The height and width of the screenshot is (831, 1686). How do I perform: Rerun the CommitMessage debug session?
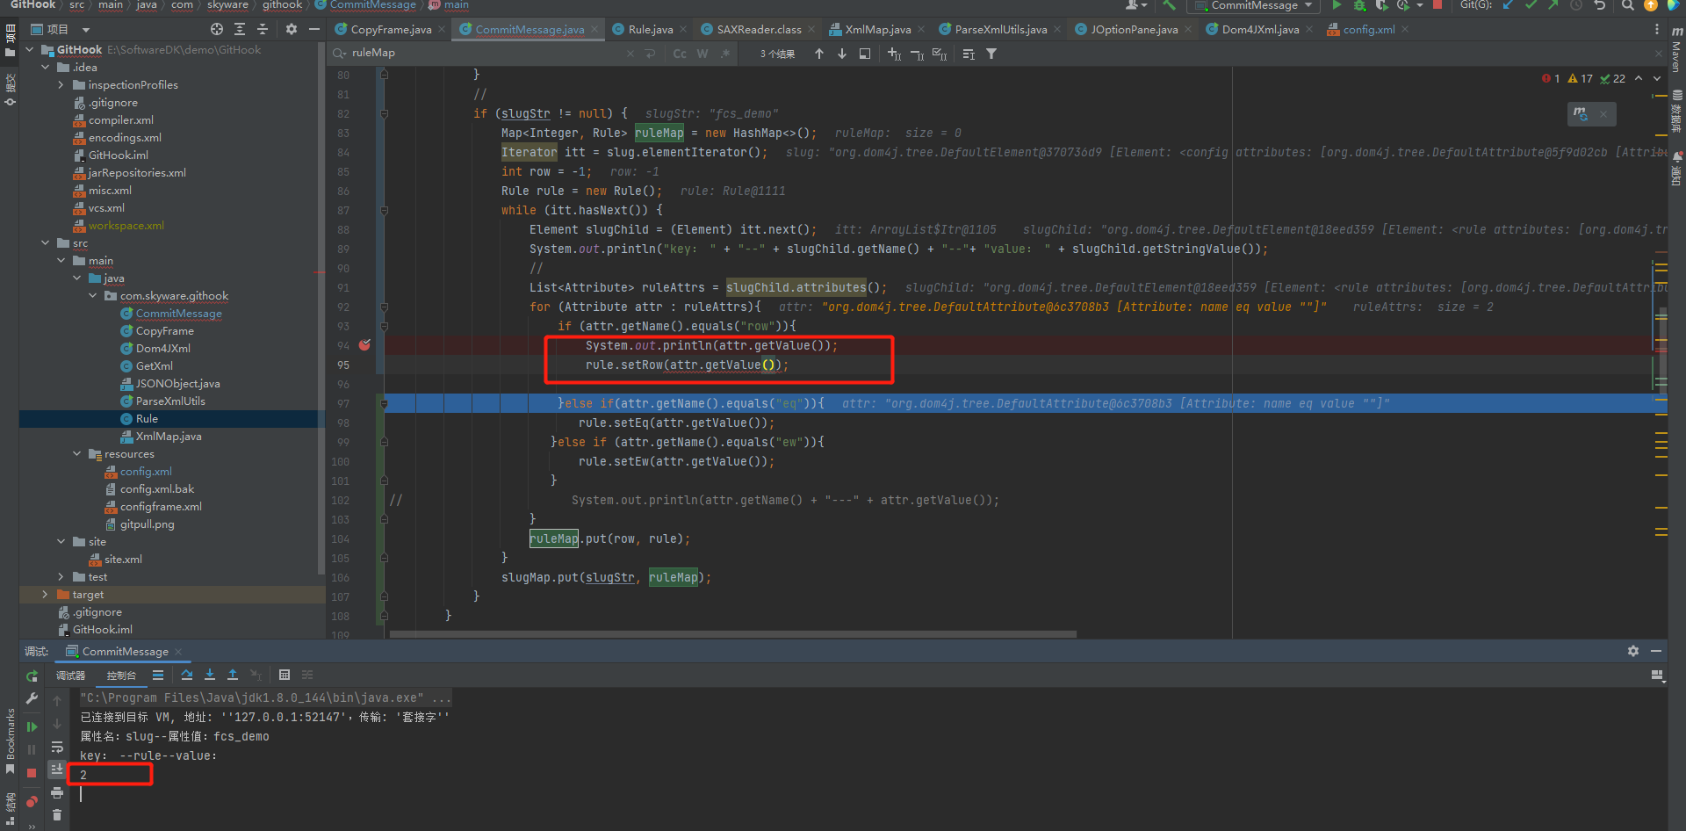point(32,676)
